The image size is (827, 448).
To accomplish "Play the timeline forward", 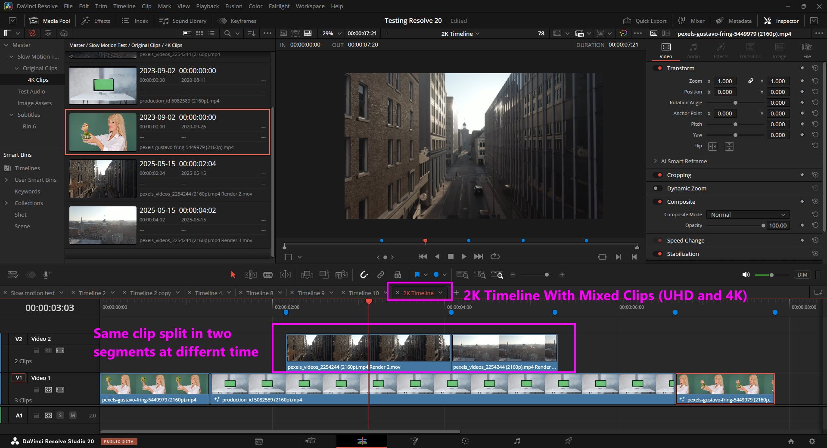I will point(464,256).
